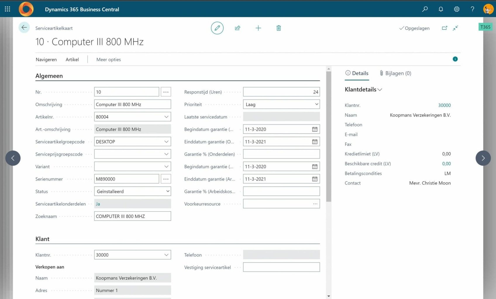
Task: Open Meer opties menu
Action: tap(108, 59)
